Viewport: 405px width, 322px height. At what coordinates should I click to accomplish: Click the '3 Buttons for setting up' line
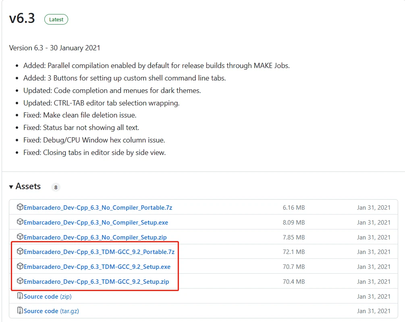click(x=125, y=78)
